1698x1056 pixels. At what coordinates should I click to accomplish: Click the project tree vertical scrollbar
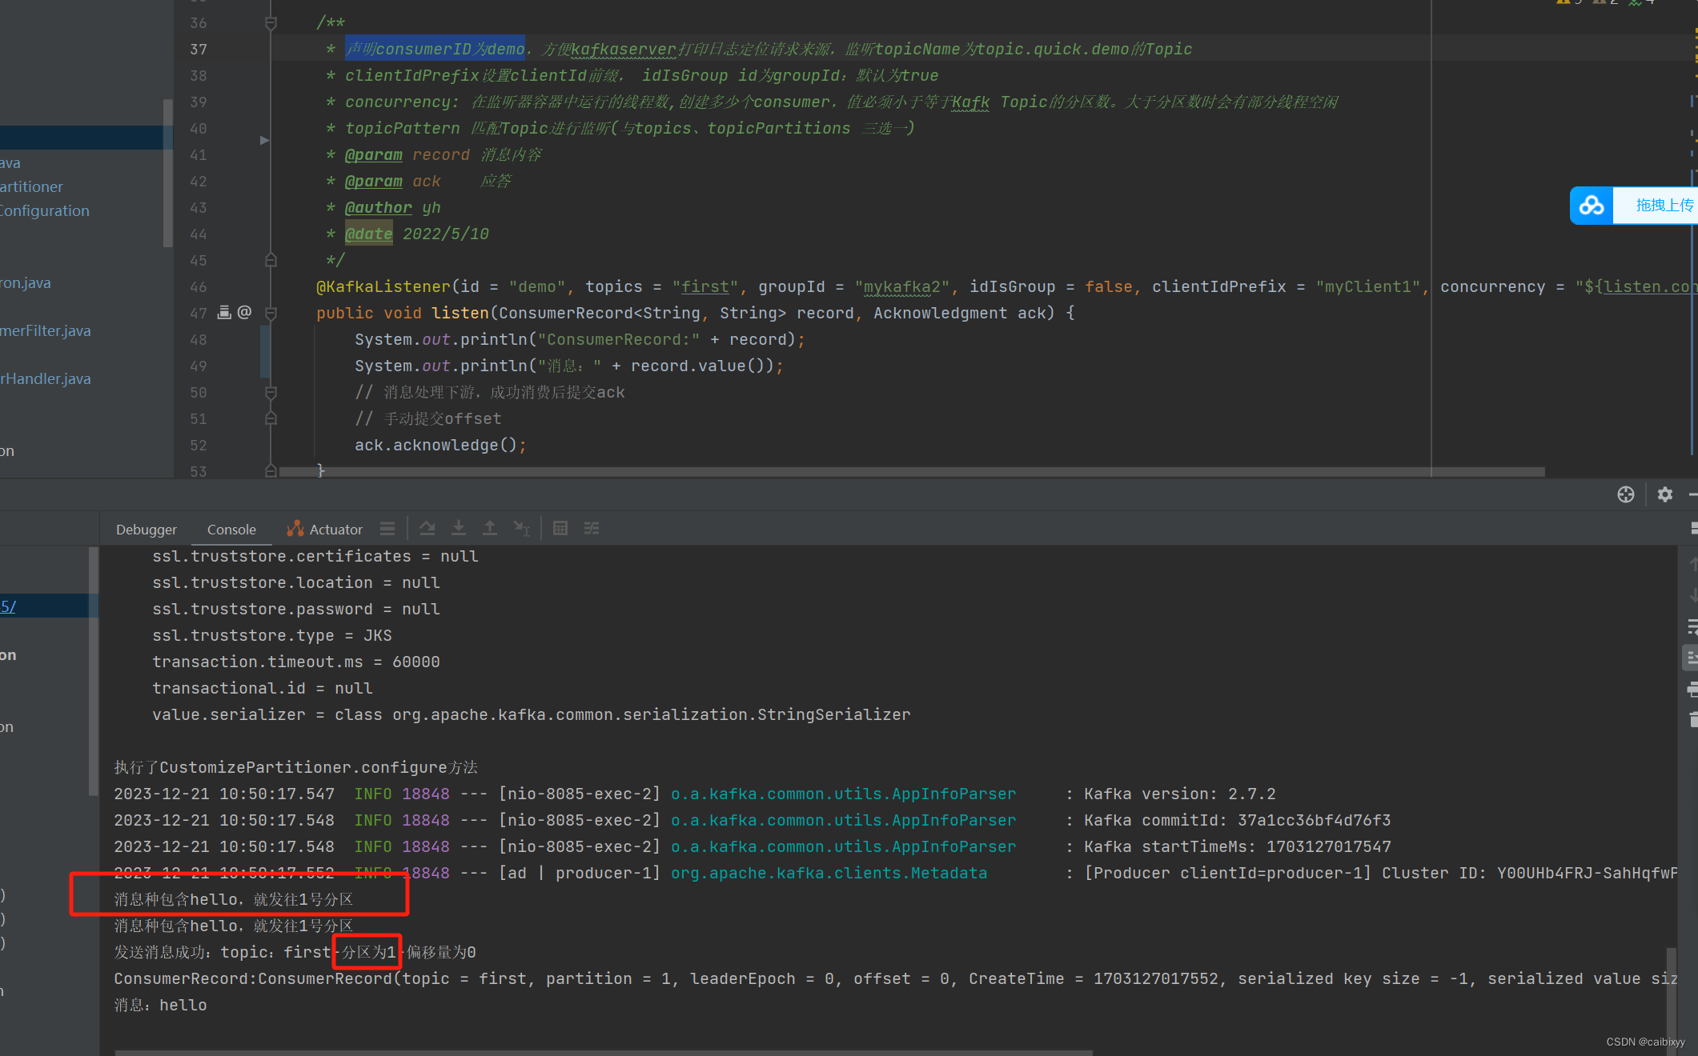(167, 172)
